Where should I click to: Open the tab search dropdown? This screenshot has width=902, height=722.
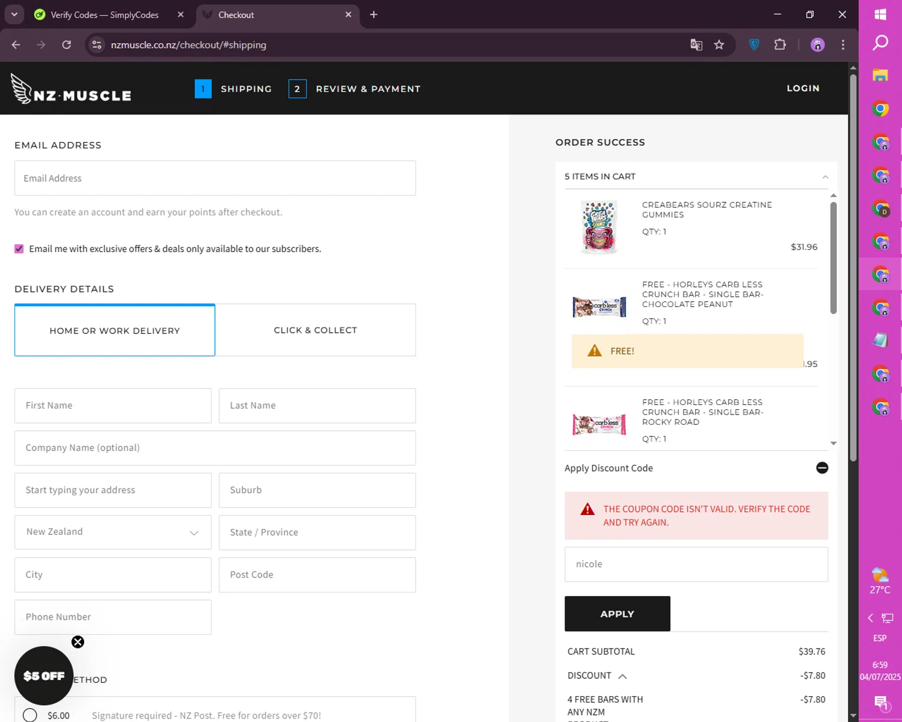(14, 14)
